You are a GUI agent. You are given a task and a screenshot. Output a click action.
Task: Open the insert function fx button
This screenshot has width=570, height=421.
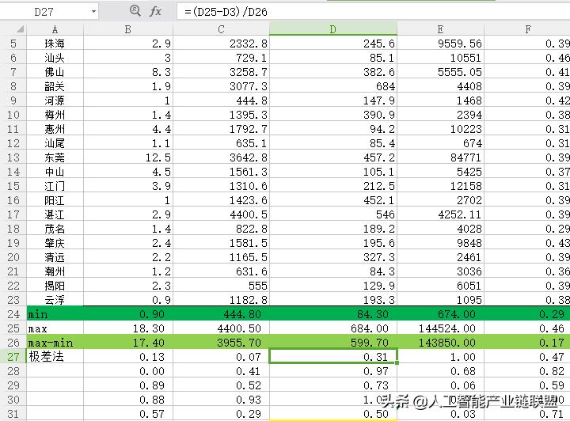point(156,11)
